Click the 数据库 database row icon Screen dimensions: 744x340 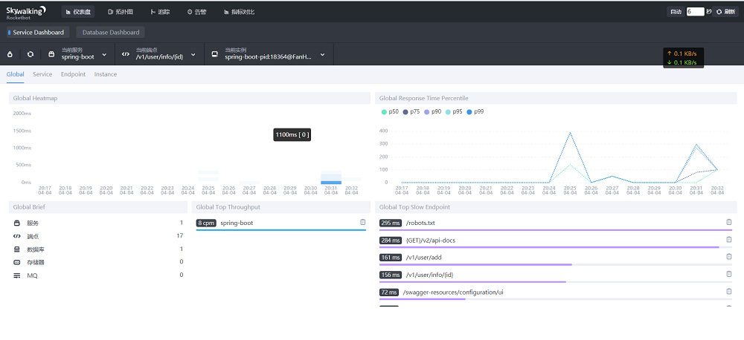coord(16,249)
